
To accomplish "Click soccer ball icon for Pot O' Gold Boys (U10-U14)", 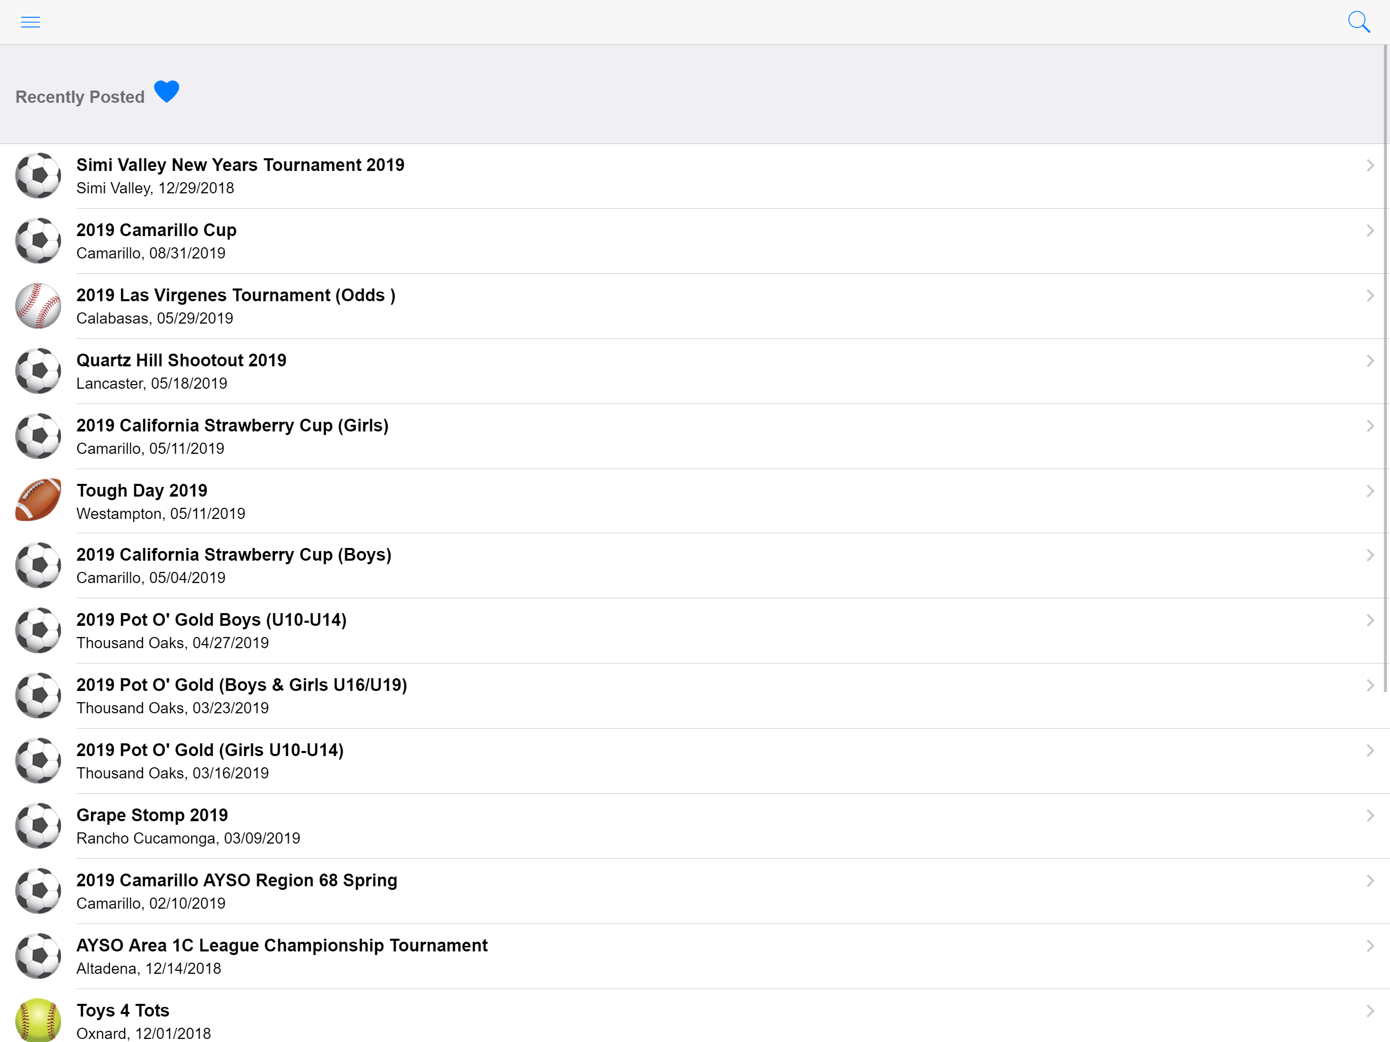I will click(x=38, y=630).
